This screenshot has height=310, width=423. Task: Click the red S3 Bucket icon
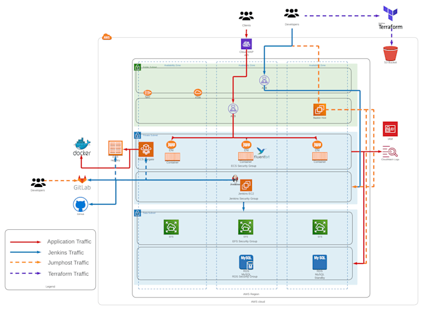click(x=391, y=53)
